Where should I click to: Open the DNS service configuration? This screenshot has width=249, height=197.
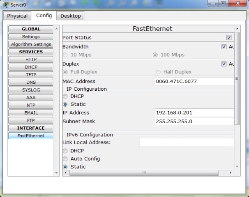pyautogui.click(x=31, y=82)
